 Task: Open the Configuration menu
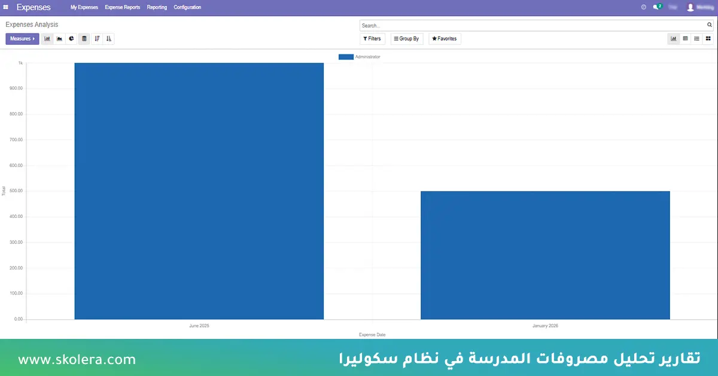tap(187, 7)
